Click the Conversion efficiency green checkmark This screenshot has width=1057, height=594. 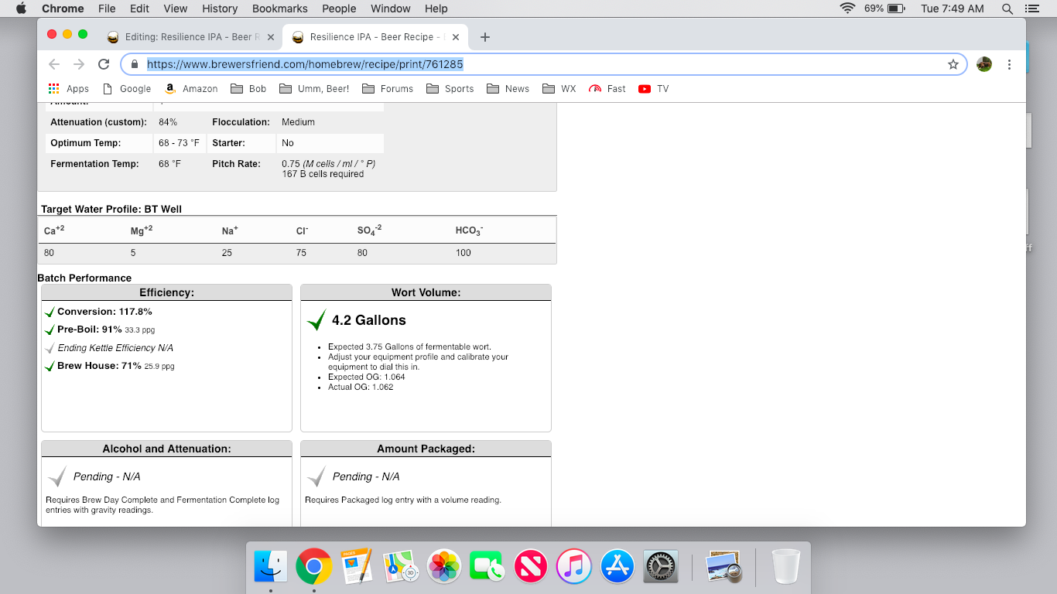click(50, 312)
